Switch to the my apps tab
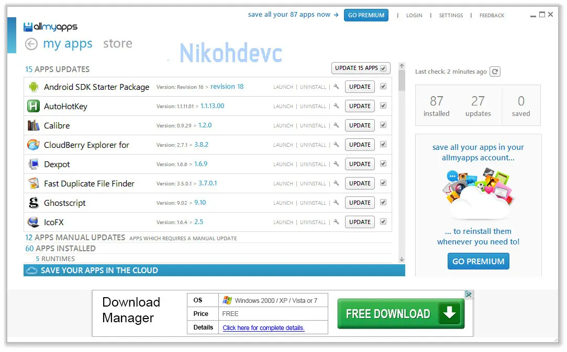 click(68, 44)
